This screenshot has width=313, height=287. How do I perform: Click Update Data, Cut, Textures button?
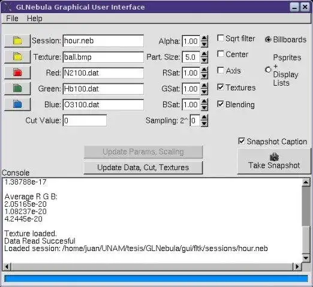[x=143, y=168]
